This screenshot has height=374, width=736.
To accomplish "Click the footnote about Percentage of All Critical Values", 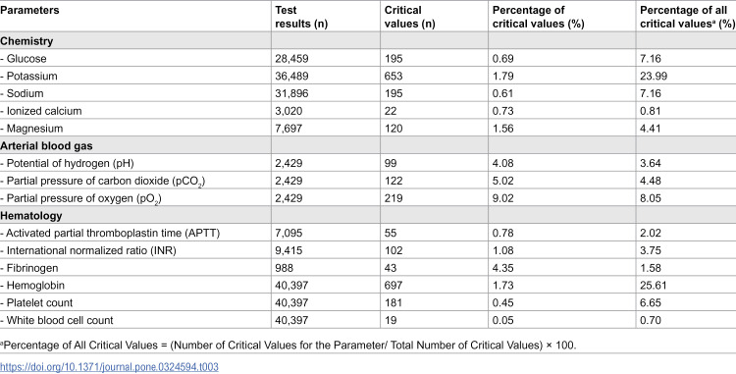I will (288, 345).
